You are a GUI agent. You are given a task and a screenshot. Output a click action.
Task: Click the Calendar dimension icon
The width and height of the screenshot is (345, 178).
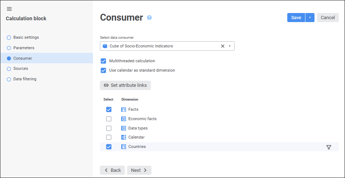tap(123, 137)
